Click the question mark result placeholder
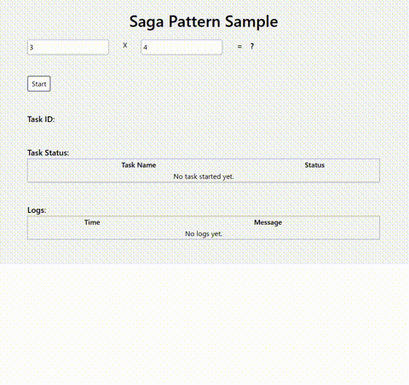The image size is (409, 385). tap(252, 46)
